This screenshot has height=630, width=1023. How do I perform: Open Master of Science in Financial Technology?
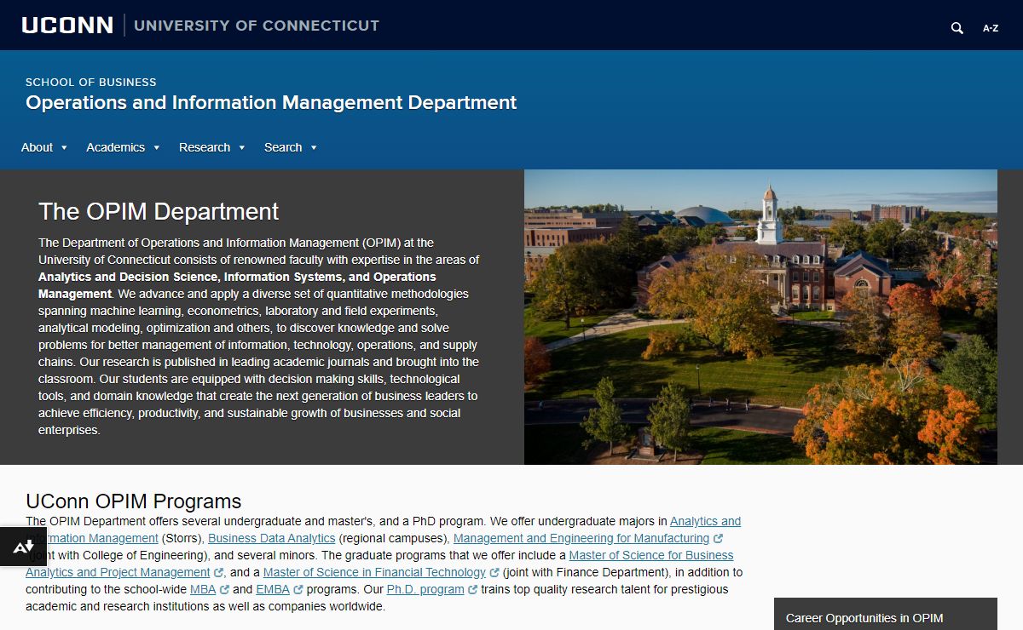[374, 572]
